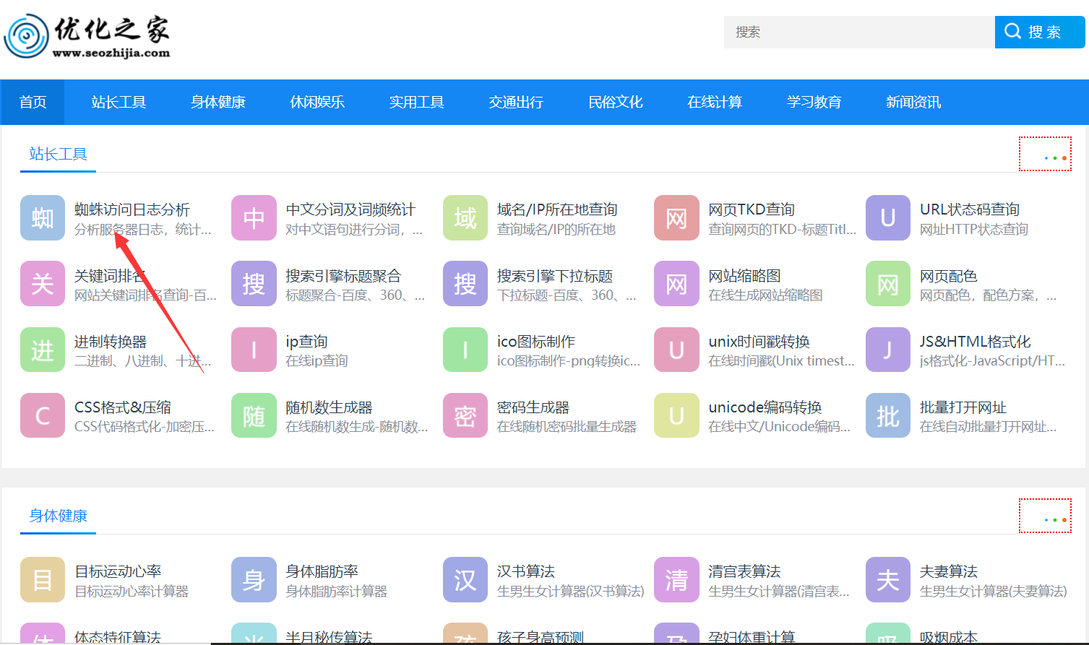Select the 密码生成器 icon
The image size is (1089, 645).
465,415
